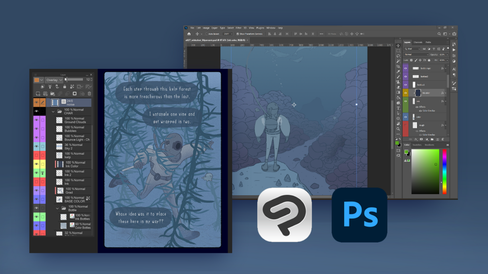Click the hue spectrum slider in Photoshop's Color panel
488x274 pixels.
[x=444, y=172]
